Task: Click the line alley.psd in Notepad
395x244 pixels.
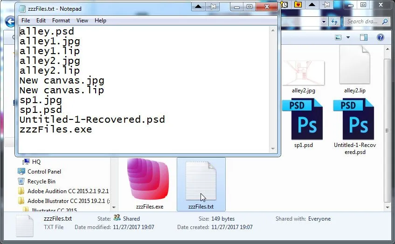Action: 47,32
